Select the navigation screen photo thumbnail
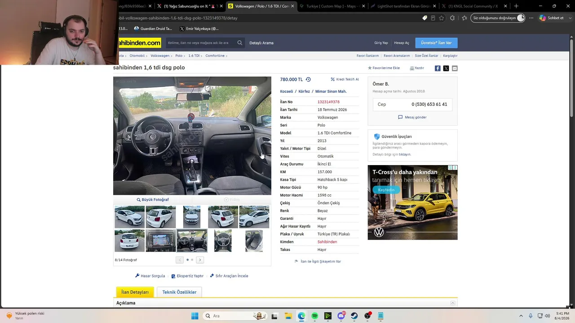 click(x=161, y=240)
